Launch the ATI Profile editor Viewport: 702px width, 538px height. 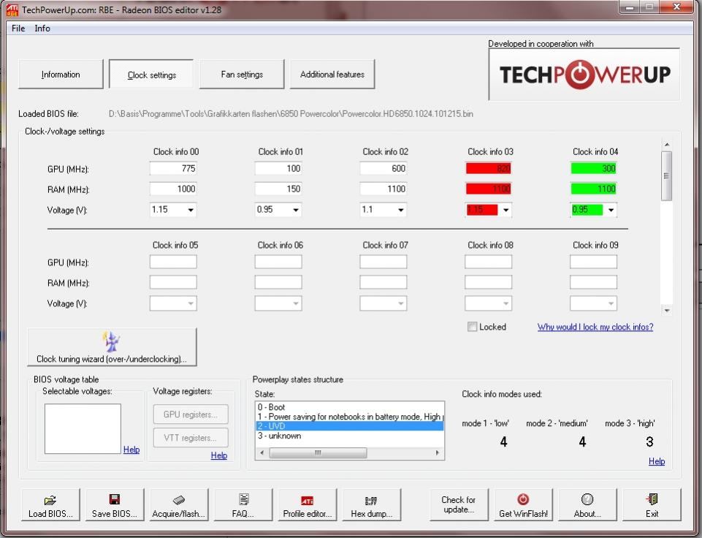[307, 505]
